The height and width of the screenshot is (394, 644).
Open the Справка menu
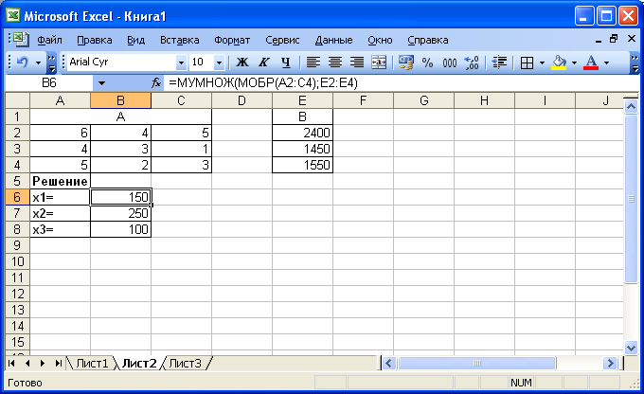pos(428,41)
